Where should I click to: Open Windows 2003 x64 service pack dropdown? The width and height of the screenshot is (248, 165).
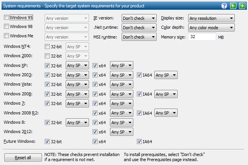[x=122, y=75]
